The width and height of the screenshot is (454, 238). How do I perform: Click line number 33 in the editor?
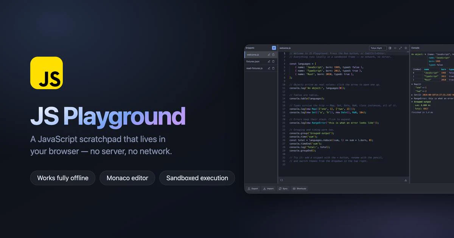click(284, 164)
